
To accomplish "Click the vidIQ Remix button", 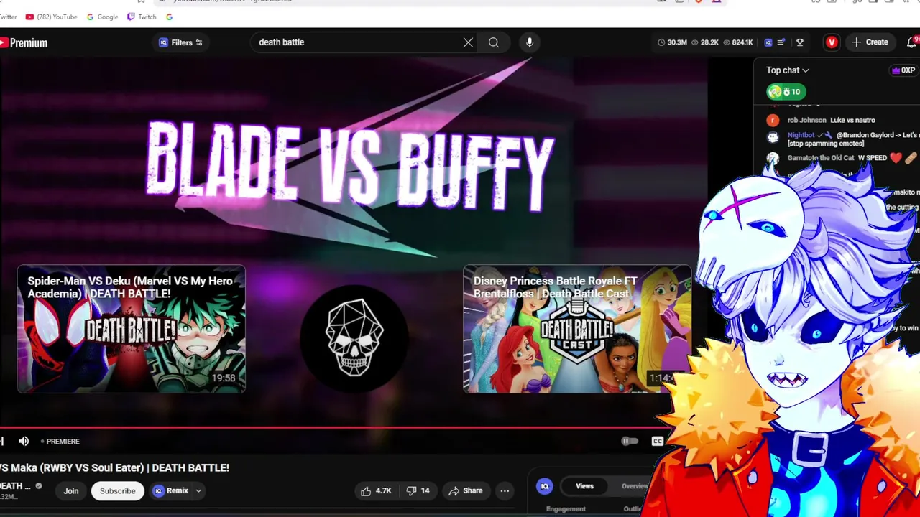I will tap(171, 491).
